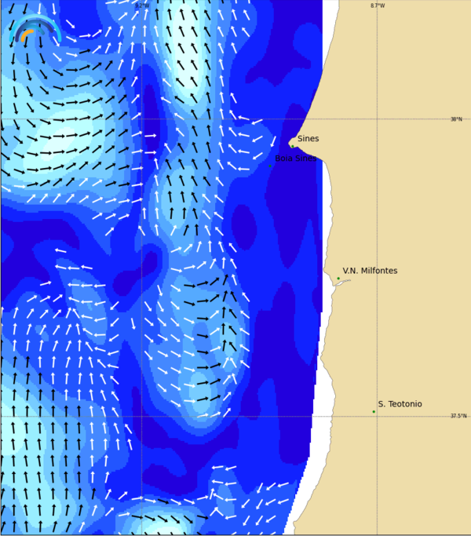This screenshot has height=536, width=471.
Task: Click the 9.2°W longitude label
Action: (141, 5)
